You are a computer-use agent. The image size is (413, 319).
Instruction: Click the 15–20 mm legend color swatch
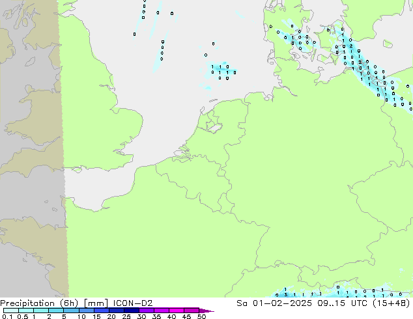click(x=102, y=311)
